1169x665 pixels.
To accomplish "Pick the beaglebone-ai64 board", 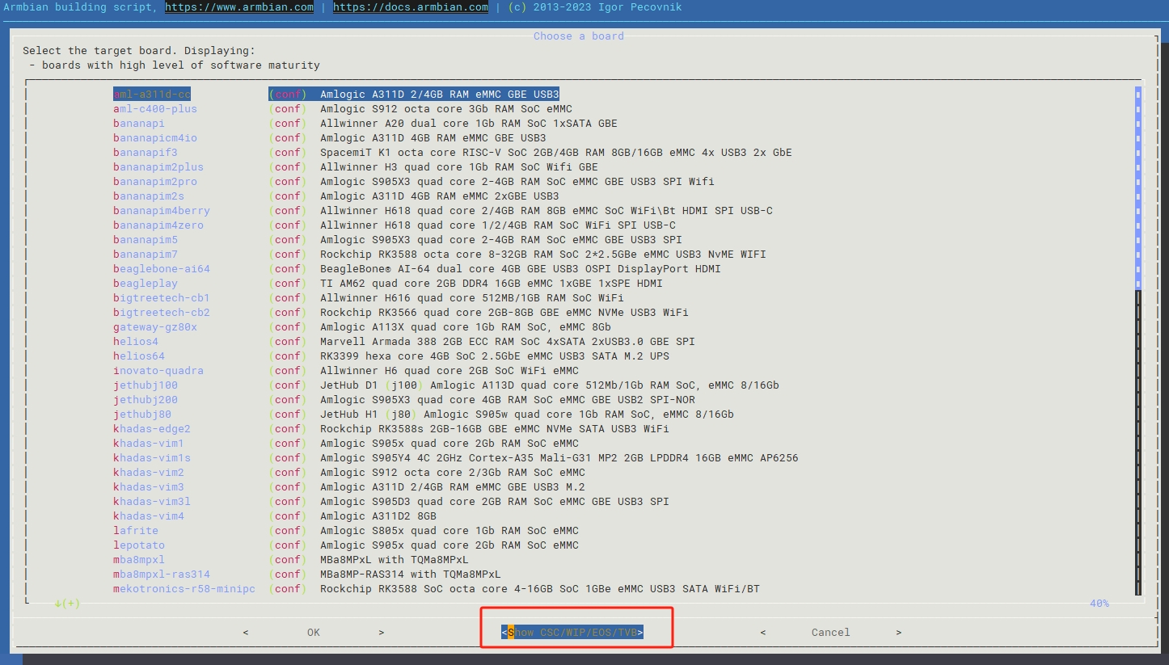I will pos(162,269).
